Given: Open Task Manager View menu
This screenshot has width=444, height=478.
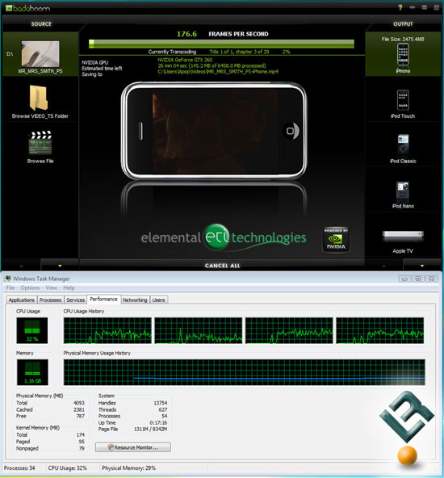Looking at the screenshot, I should (x=51, y=287).
